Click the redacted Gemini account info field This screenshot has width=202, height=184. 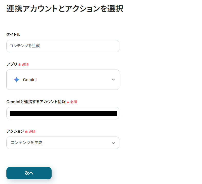63,113
